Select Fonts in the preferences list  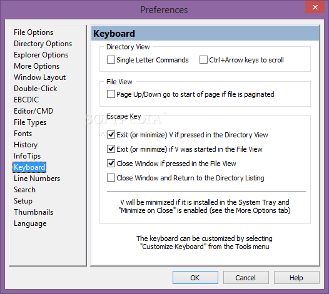(x=23, y=134)
